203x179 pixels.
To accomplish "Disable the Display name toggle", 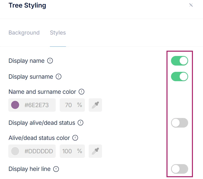I will coord(179,61).
